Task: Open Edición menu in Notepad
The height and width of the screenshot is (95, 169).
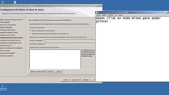Action: (104, 15)
